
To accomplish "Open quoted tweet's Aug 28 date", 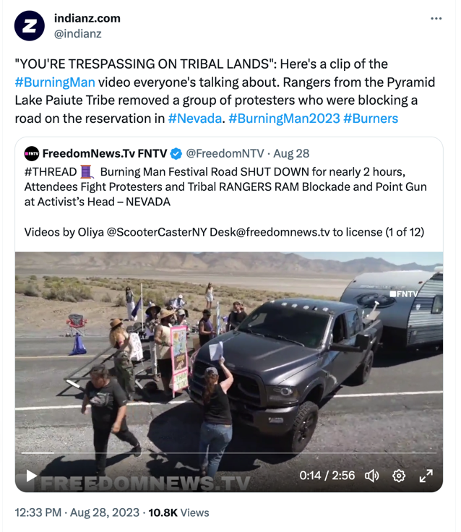I will click(x=291, y=154).
